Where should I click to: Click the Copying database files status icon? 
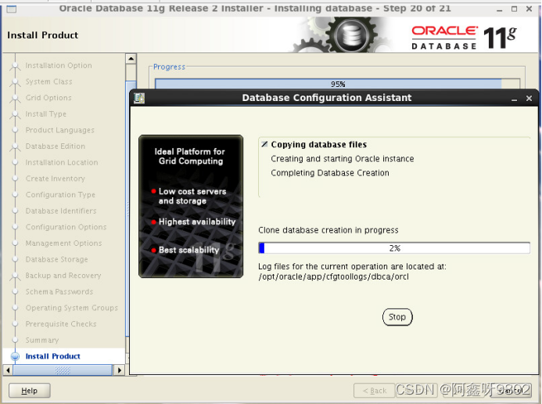tap(264, 144)
